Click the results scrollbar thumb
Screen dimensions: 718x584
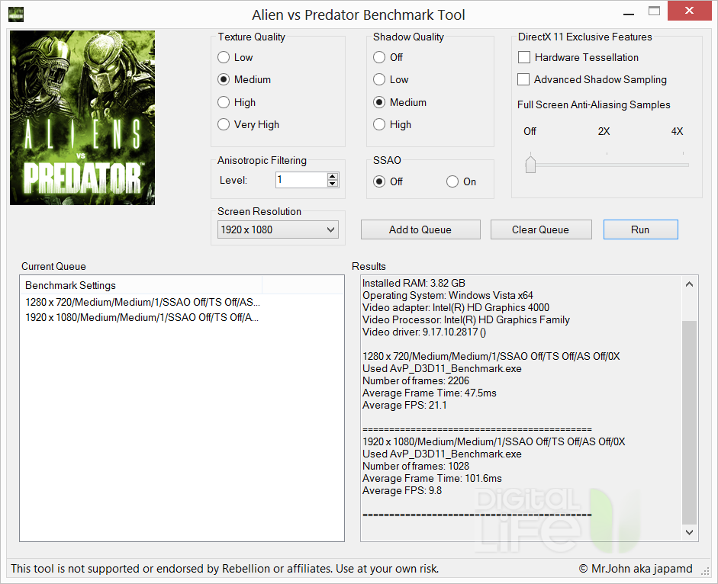(689, 422)
